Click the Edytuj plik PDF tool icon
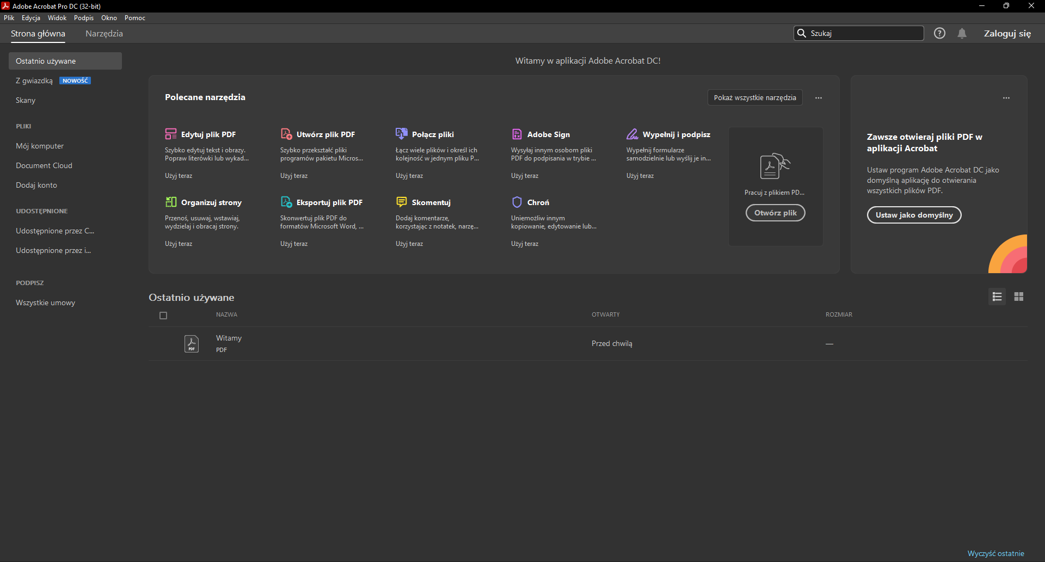 171,134
